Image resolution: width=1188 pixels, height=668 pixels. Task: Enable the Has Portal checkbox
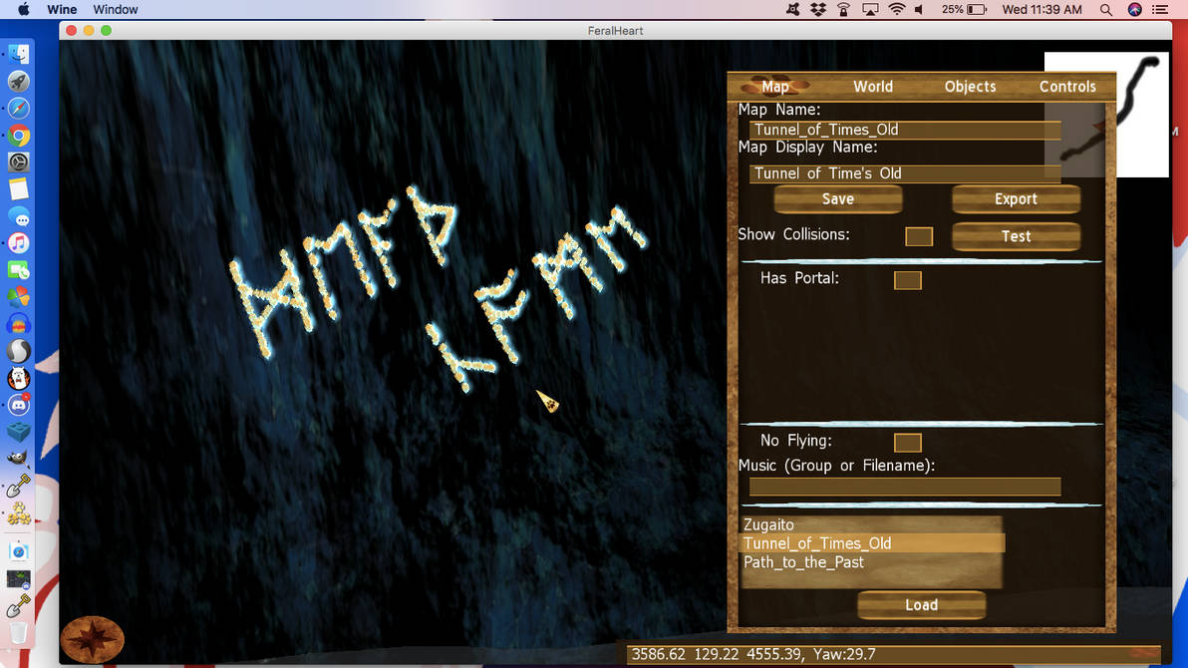click(x=907, y=280)
